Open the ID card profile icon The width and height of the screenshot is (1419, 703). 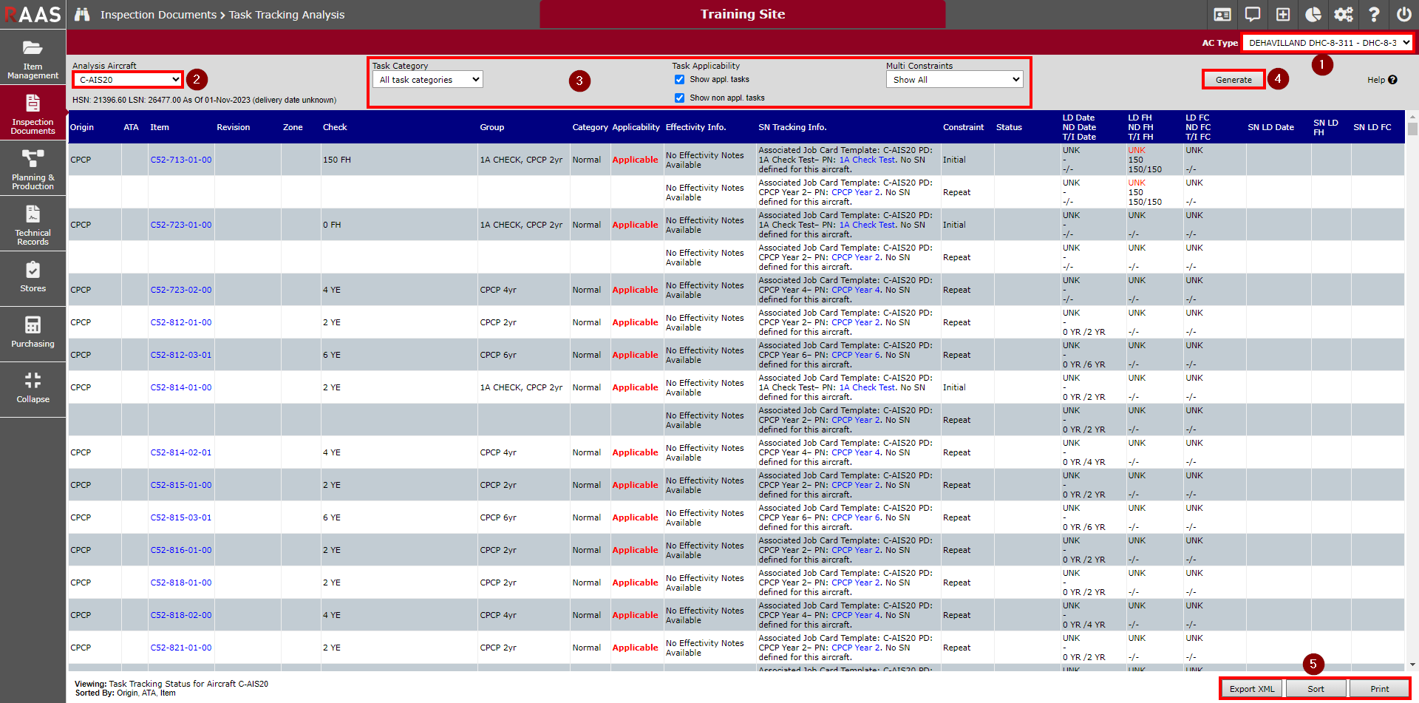point(1222,15)
